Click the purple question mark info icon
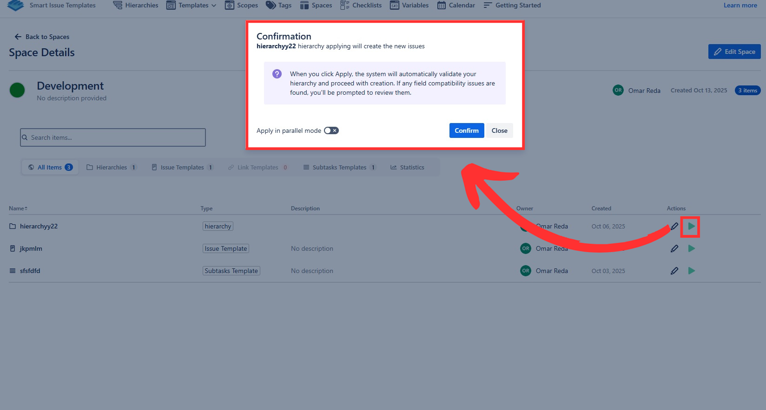 [x=277, y=74]
